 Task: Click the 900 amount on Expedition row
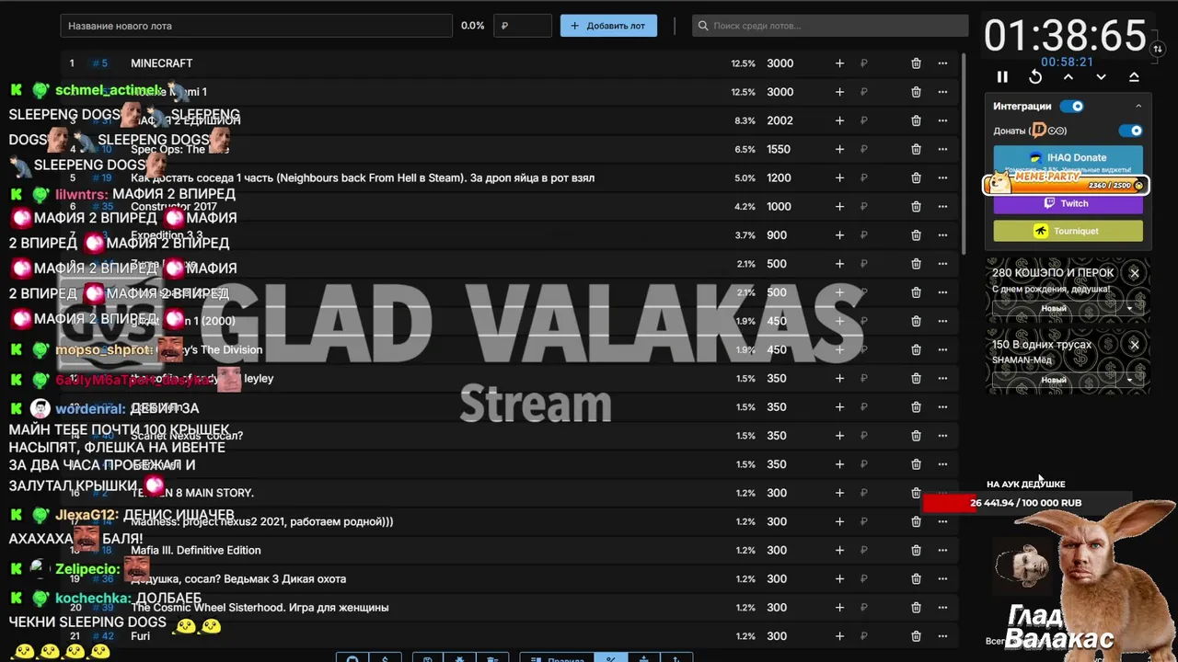coord(777,235)
